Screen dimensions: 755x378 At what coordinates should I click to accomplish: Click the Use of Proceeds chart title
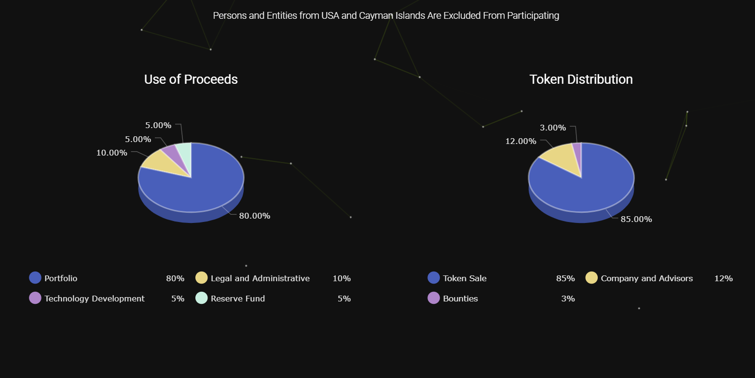tap(191, 79)
